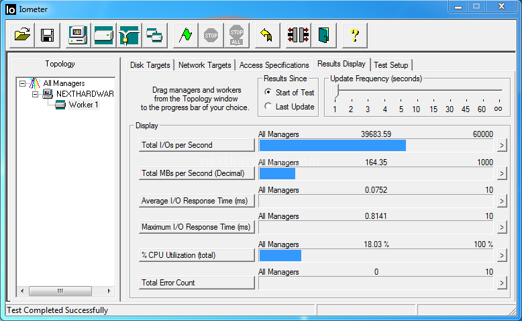The height and width of the screenshot is (321, 522).
Task: Open details arrow for Total I/Os per Second
Action: (502, 145)
